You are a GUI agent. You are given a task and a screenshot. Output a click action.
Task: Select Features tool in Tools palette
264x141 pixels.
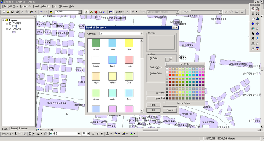coord(253,29)
